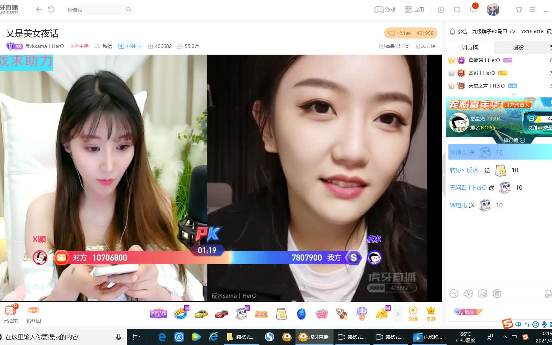552x345 pixels.
Task: Open the 充值 recharge option
Action: (x=413, y=314)
